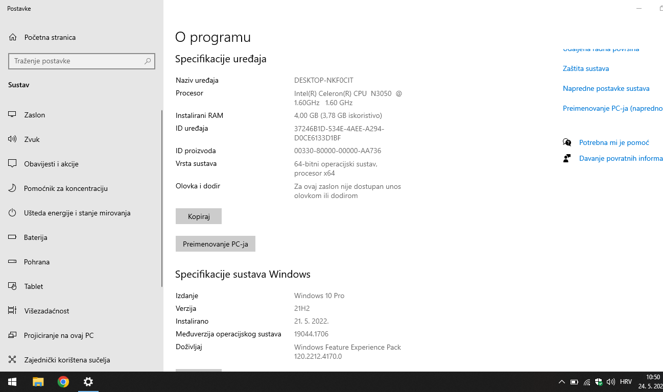Viewport: 663px width, 392px height.
Task: Open the Zaštita sustava link
Action: click(586, 68)
